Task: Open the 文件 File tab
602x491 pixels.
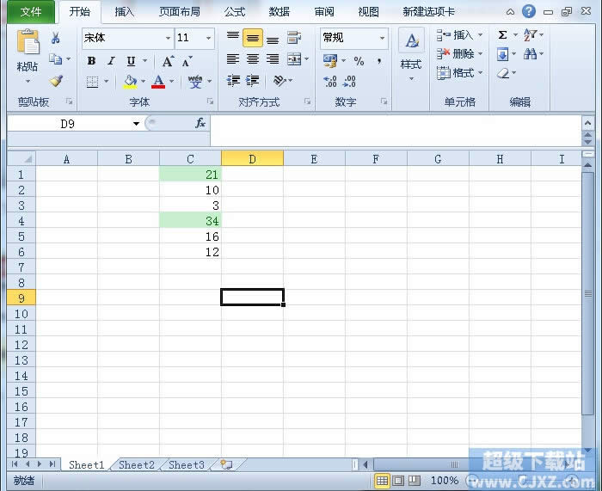Action: pyautogui.click(x=31, y=12)
